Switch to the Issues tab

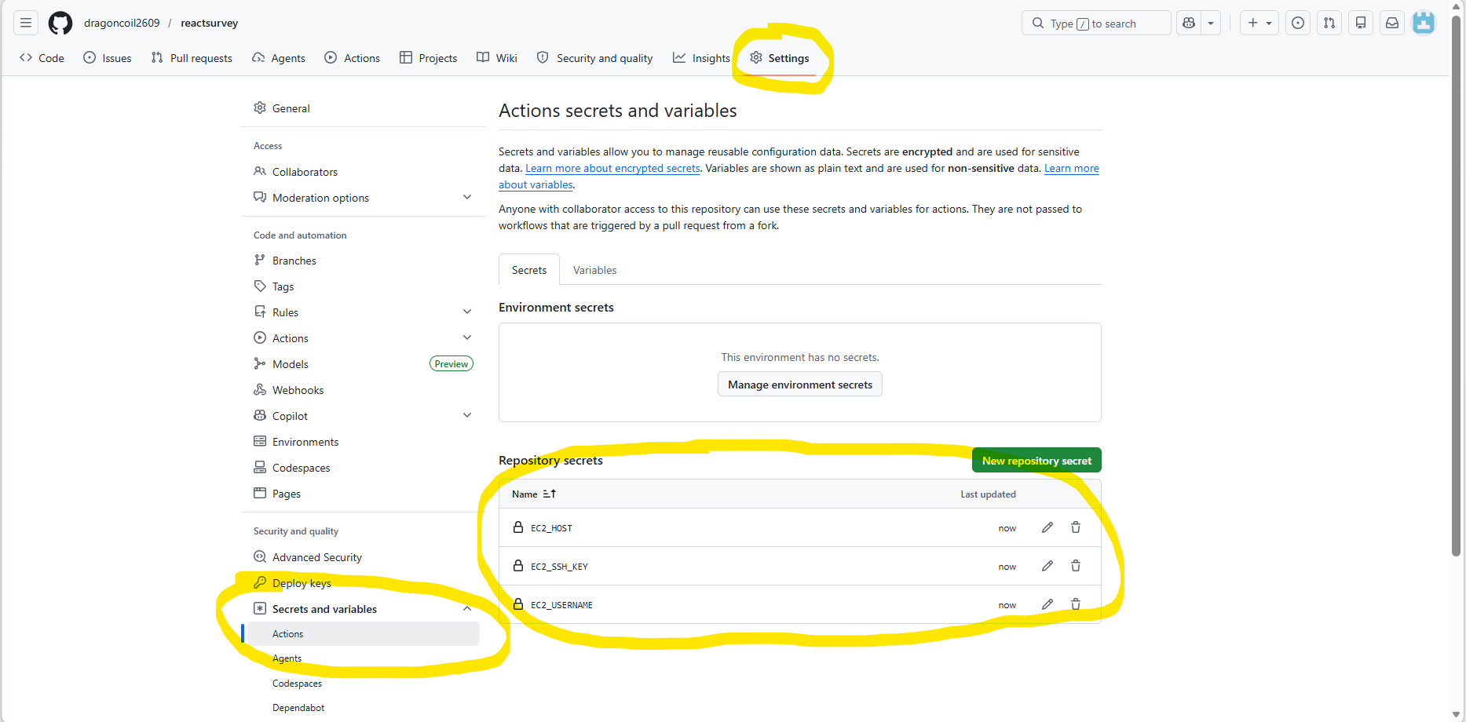[x=108, y=58]
